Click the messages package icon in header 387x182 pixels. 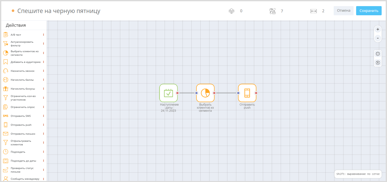[273, 11]
